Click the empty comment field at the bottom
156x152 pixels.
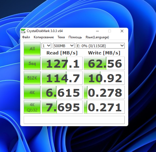[x=74, y=120]
